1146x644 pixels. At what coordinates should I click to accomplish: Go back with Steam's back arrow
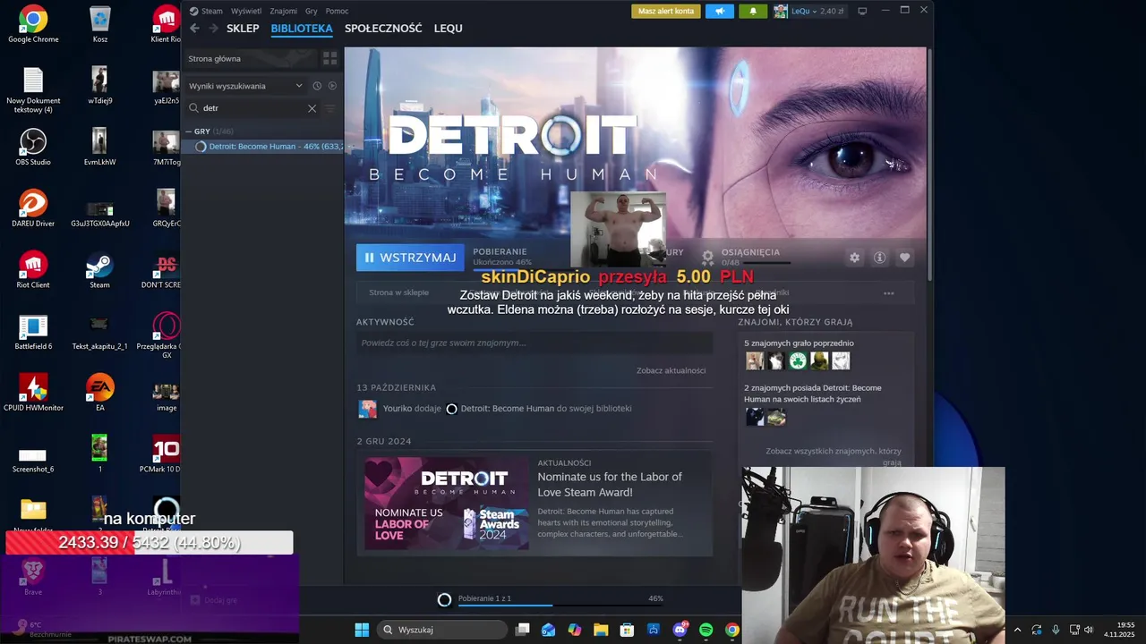194,29
